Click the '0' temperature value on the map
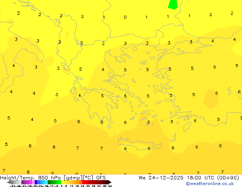This screenshot has height=187, width=242. tap(125, 17)
